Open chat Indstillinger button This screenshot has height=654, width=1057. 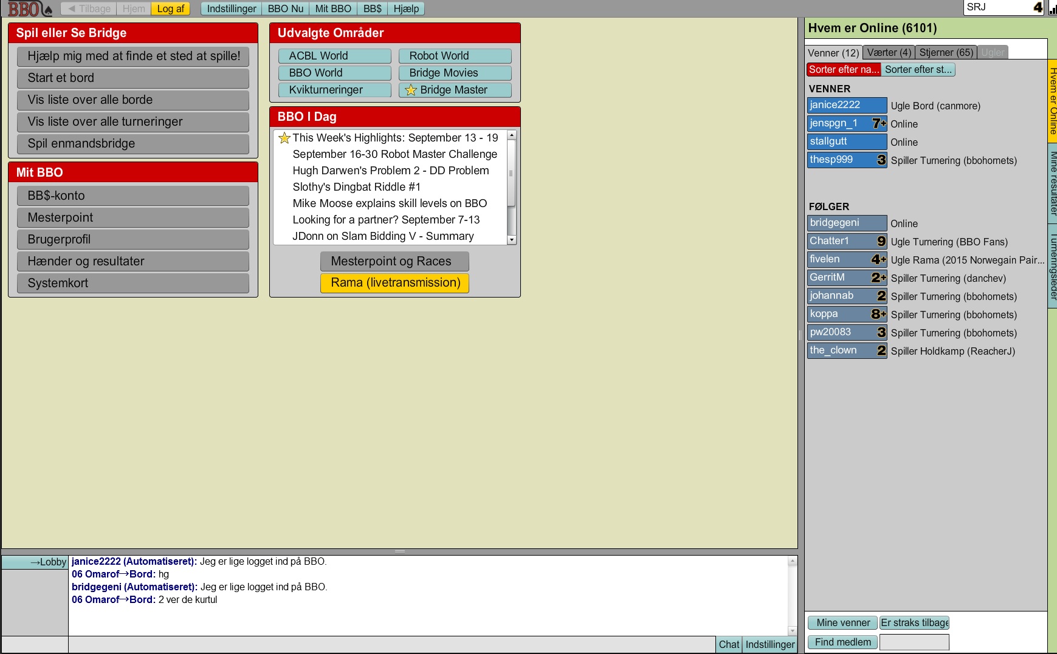[x=770, y=644]
